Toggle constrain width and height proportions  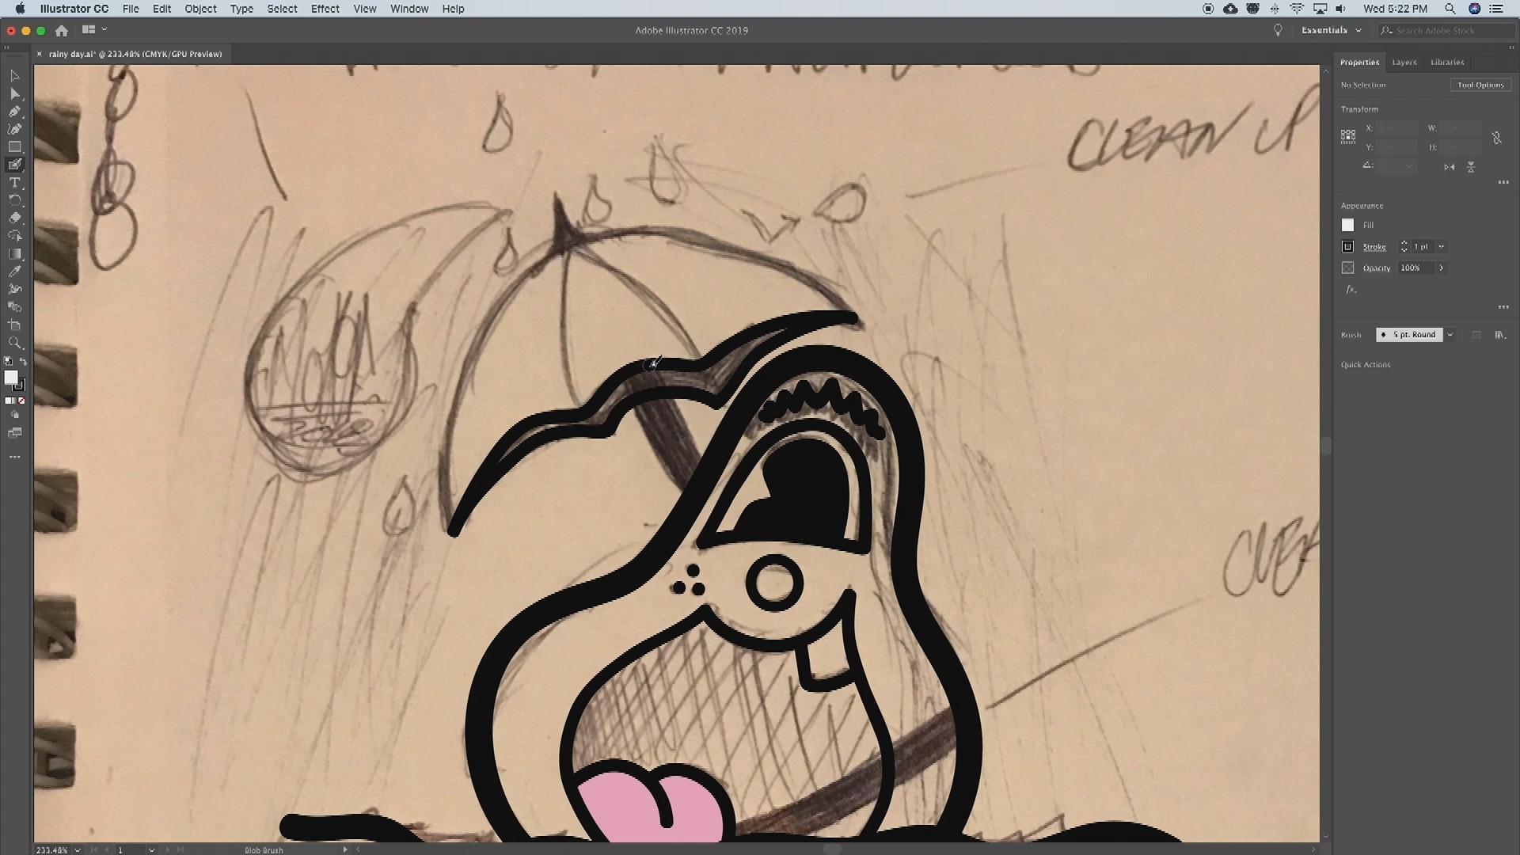(1496, 138)
